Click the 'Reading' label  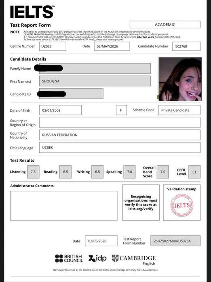tap(51, 172)
